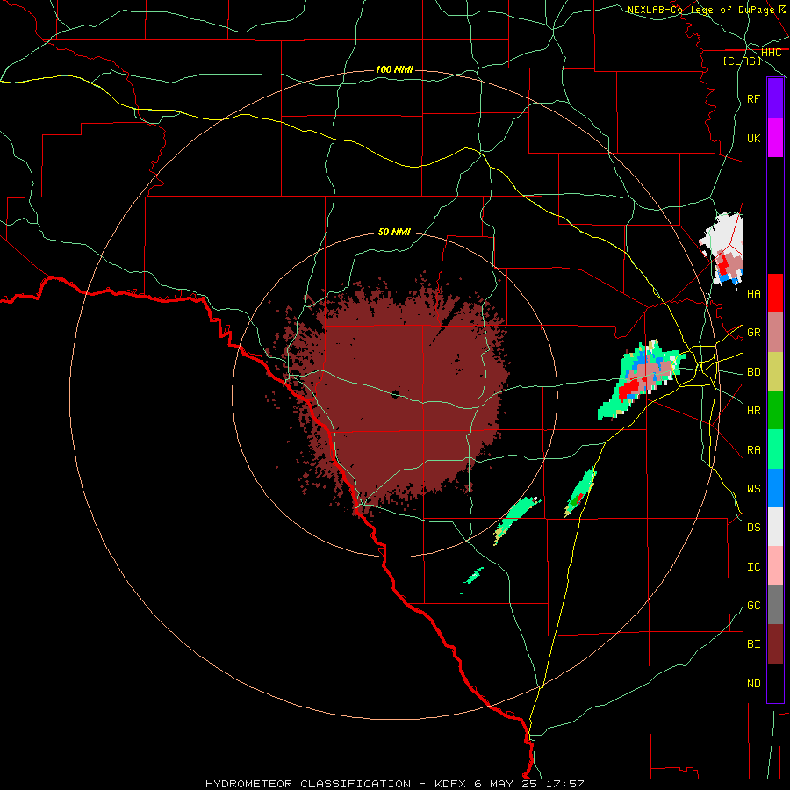Viewport: 790px width, 790px height.
Task: Click the WS blue legend swatch
Action: point(775,488)
